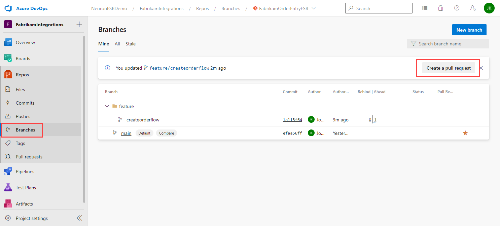Open the Pipelines rocket icon
The height and width of the screenshot is (226, 500).
point(8,172)
